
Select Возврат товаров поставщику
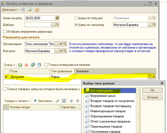pos(110,106)
